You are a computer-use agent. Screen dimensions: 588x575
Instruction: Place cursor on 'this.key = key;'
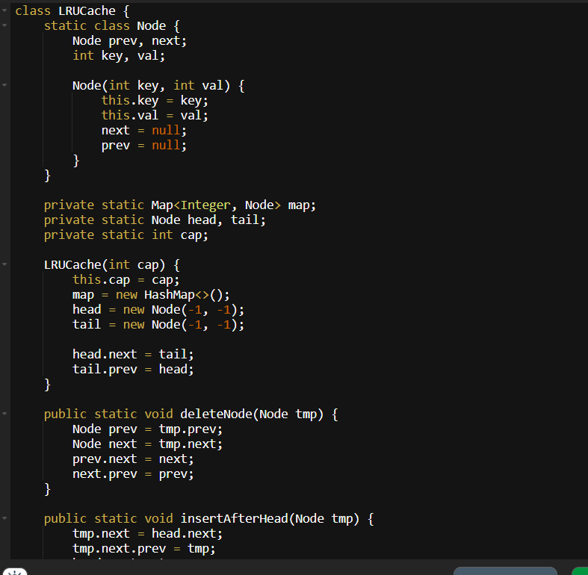click(155, 101)
